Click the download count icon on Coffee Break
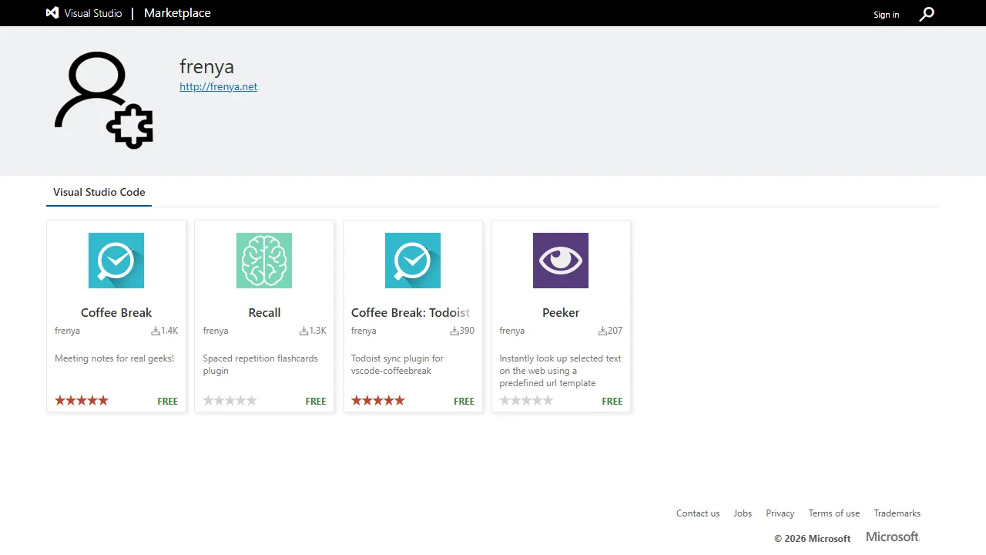This screenshot has height=555, width=986. [x=155, y=330]
